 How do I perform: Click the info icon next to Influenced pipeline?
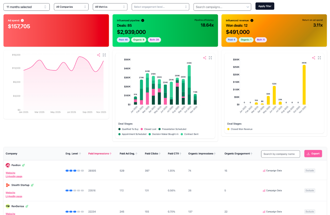click(143, 20)
